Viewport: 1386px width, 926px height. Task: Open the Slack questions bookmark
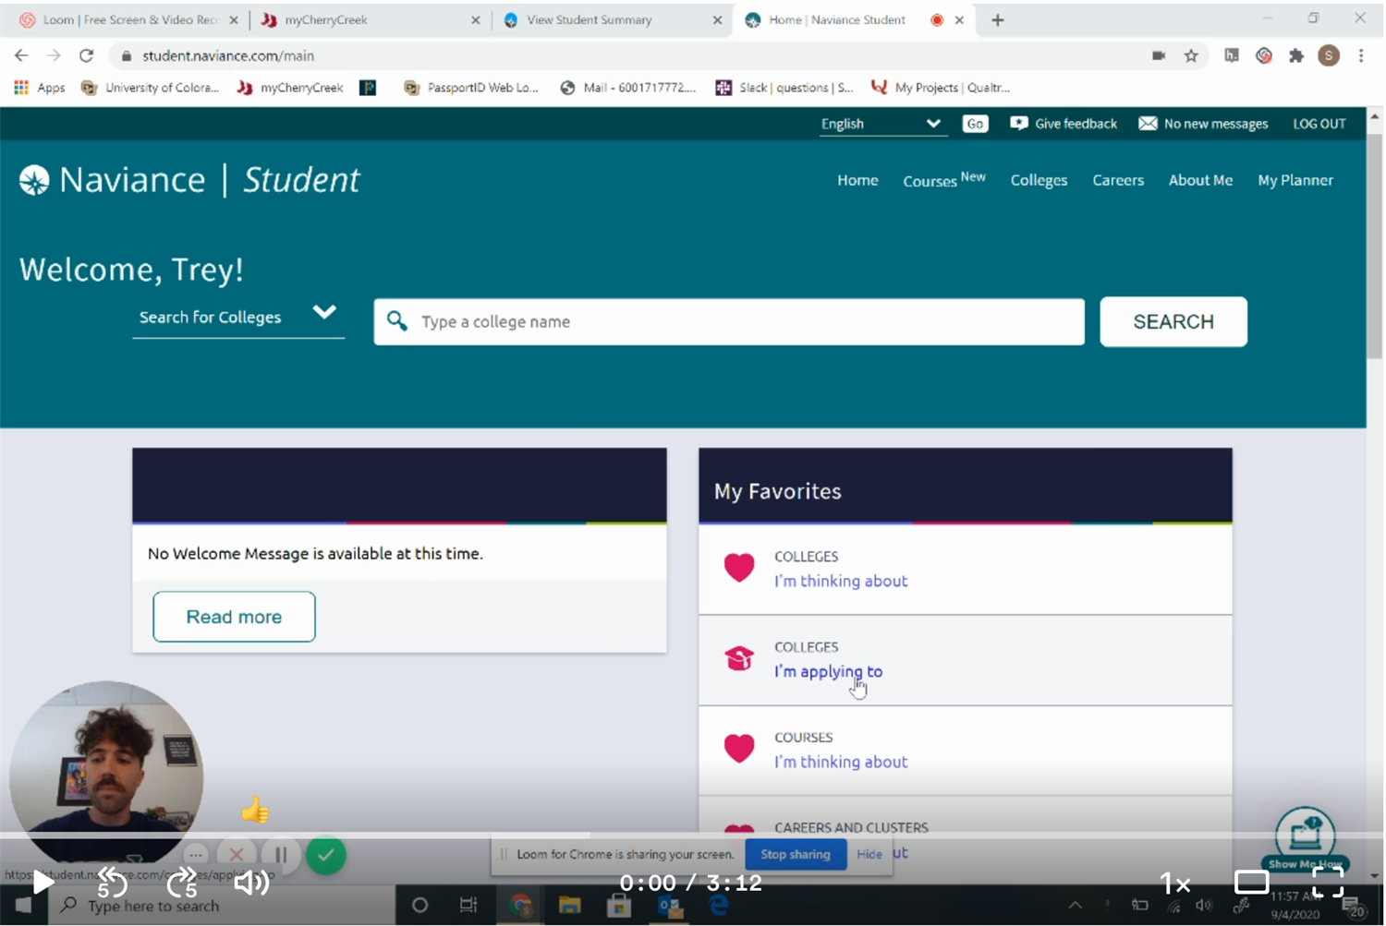(784, 88)
